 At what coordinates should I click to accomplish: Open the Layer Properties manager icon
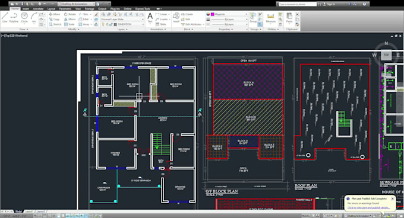point(103,14)
